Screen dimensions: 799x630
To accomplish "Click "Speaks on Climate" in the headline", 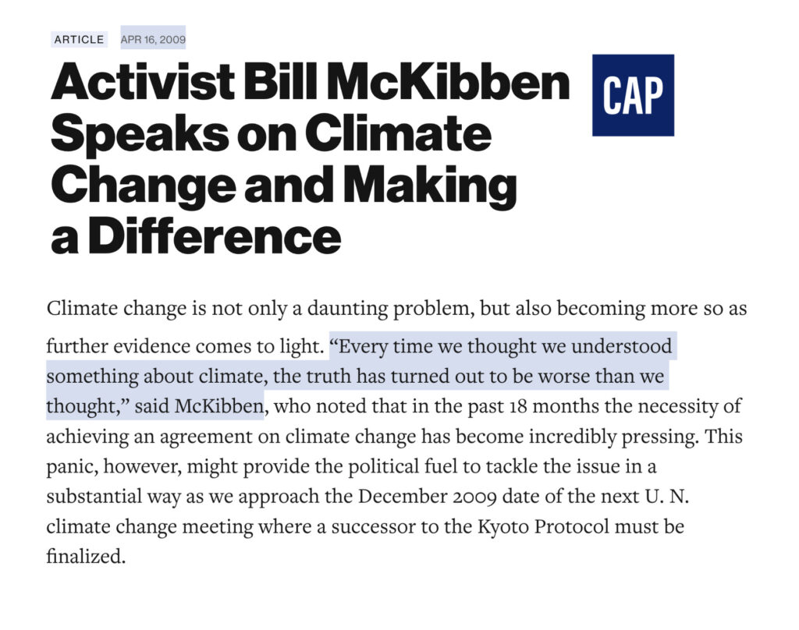I will (x=271, y=134).
